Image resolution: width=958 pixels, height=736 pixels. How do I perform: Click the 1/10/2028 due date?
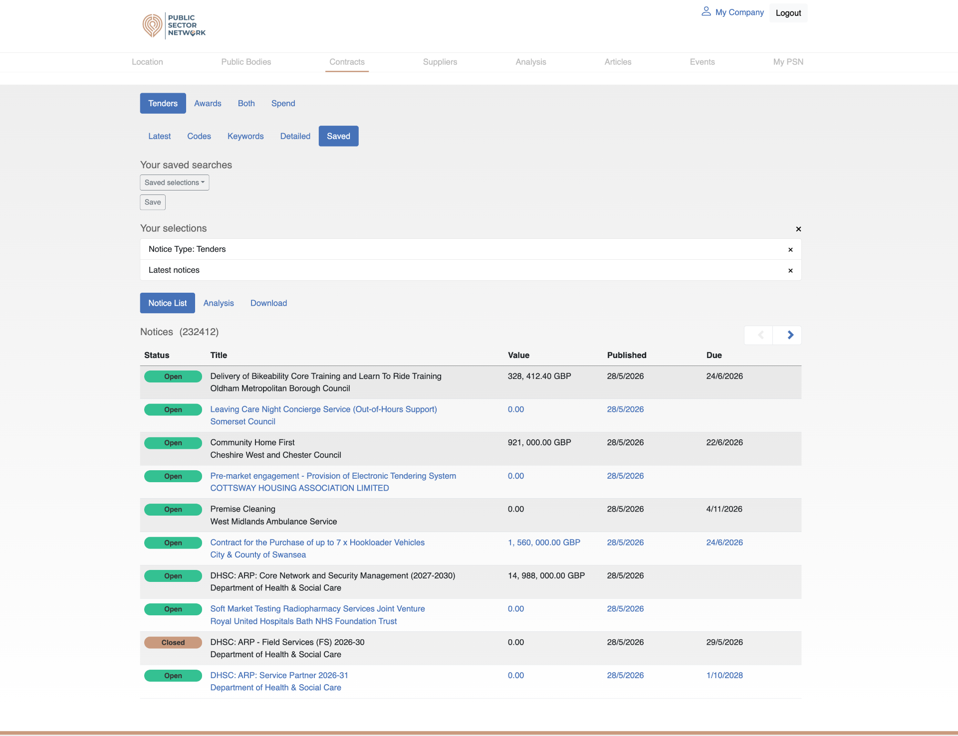pyautogui.click(x=724, y=676)
